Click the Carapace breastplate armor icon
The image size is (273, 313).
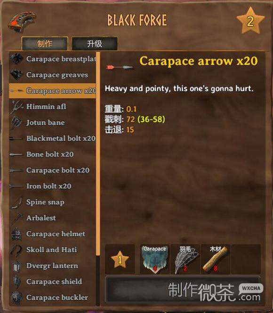tap(16, 59)
